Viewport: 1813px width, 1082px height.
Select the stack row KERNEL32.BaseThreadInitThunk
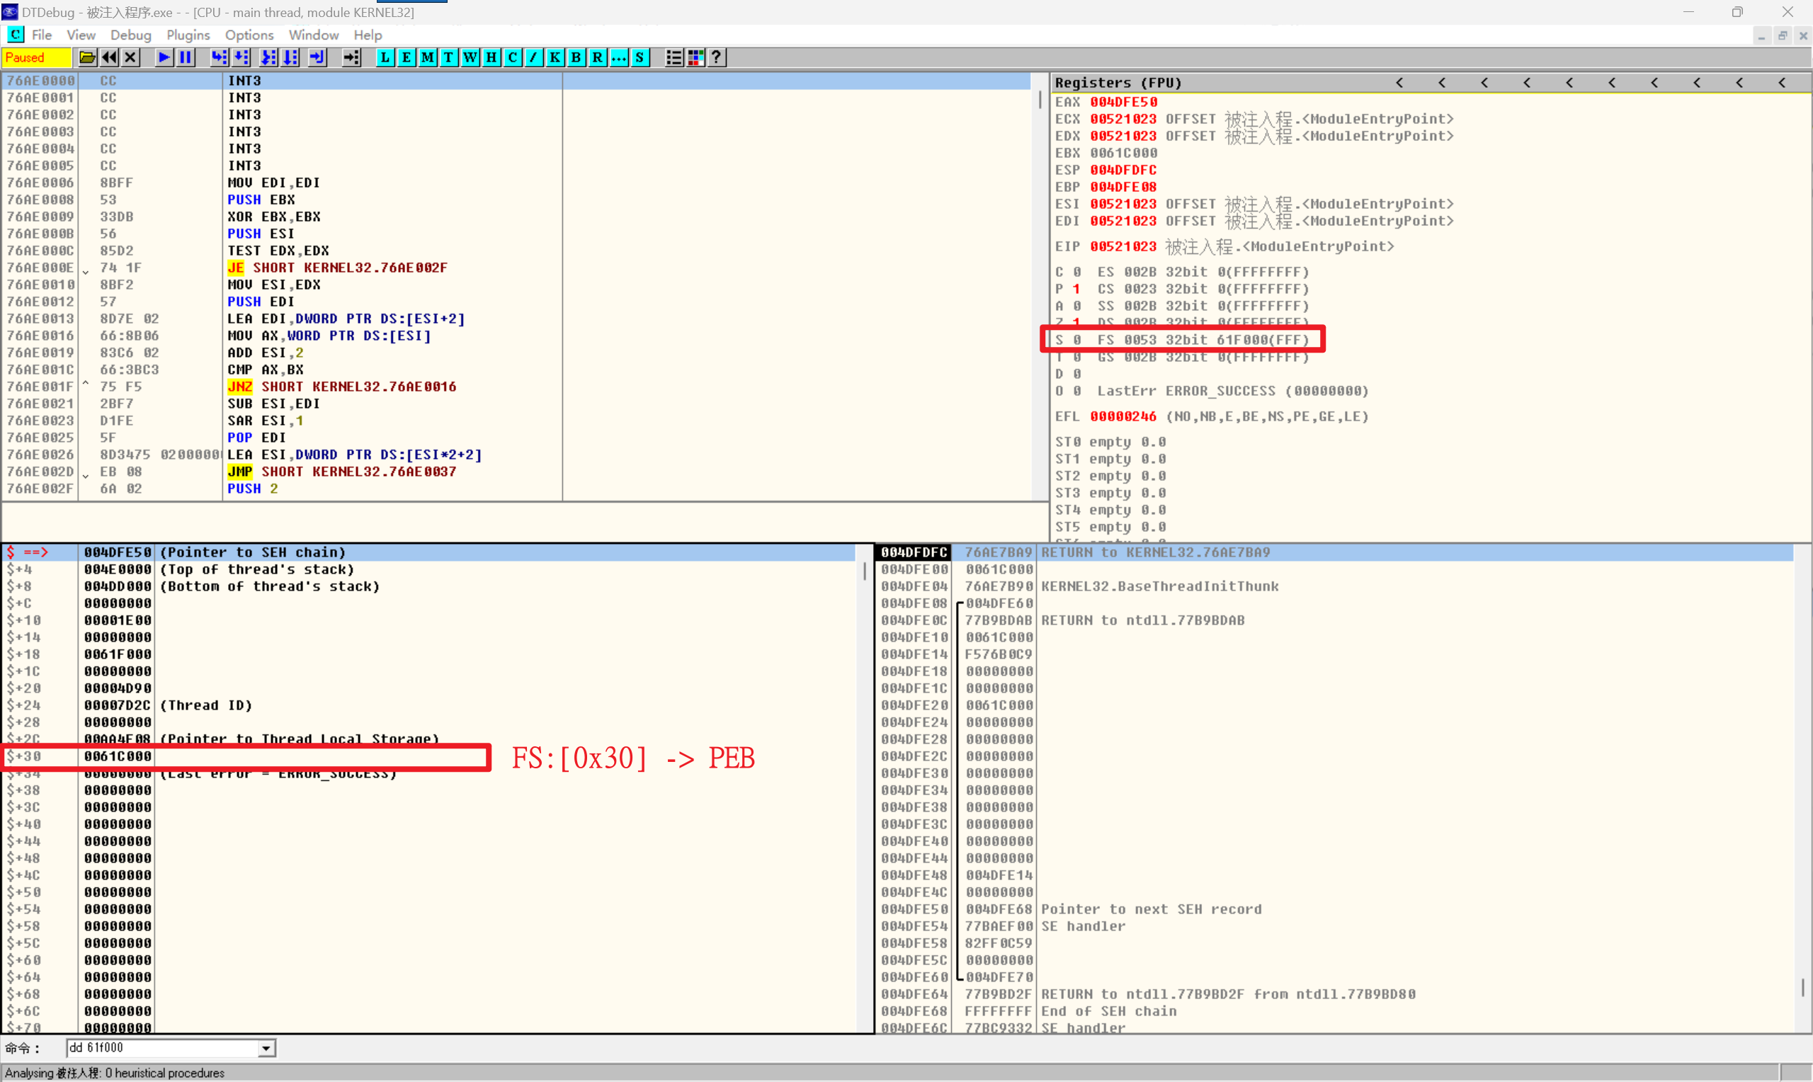[x=1159, y=586]
